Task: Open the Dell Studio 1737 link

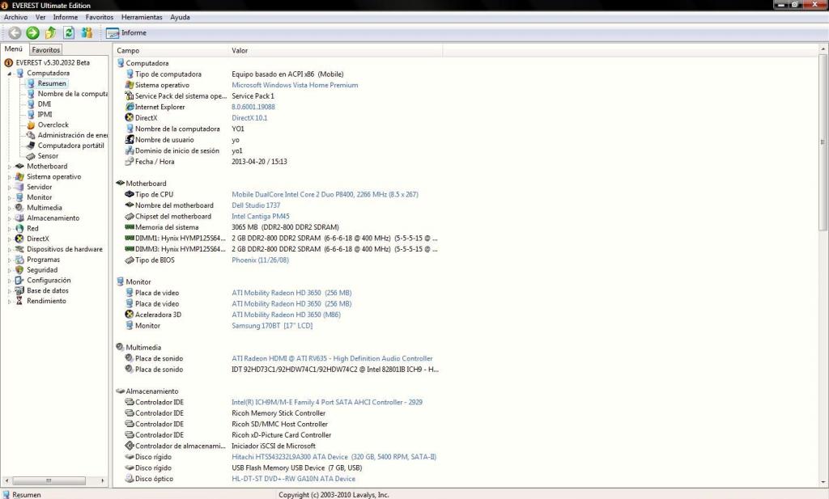Action: [x=256, y=205]
